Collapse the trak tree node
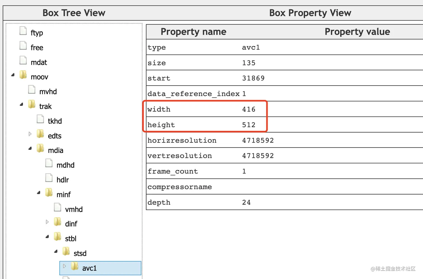Screen dimensions: 423x279 [22, 104]
